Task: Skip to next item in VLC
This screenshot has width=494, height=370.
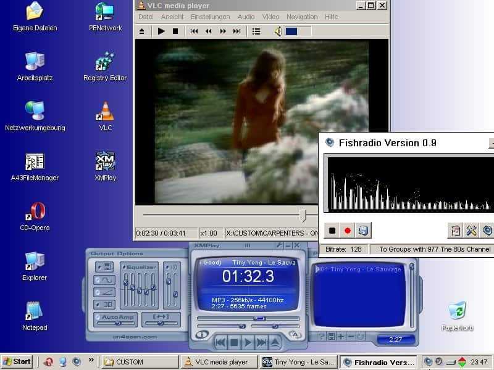Action: (237, 31)
